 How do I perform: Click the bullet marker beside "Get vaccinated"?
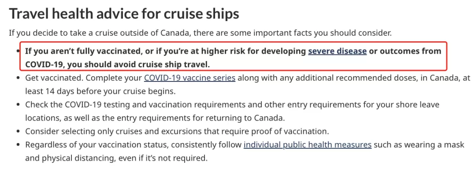pos(19,78)
